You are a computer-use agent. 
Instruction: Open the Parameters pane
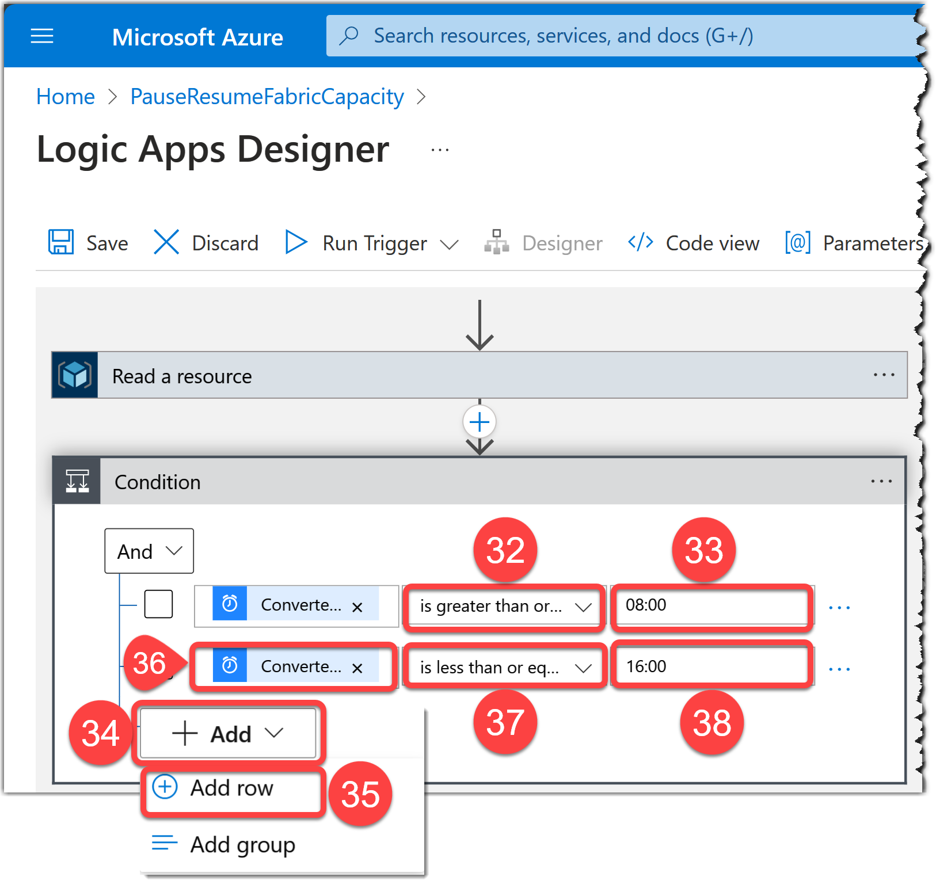pos(873,243)
